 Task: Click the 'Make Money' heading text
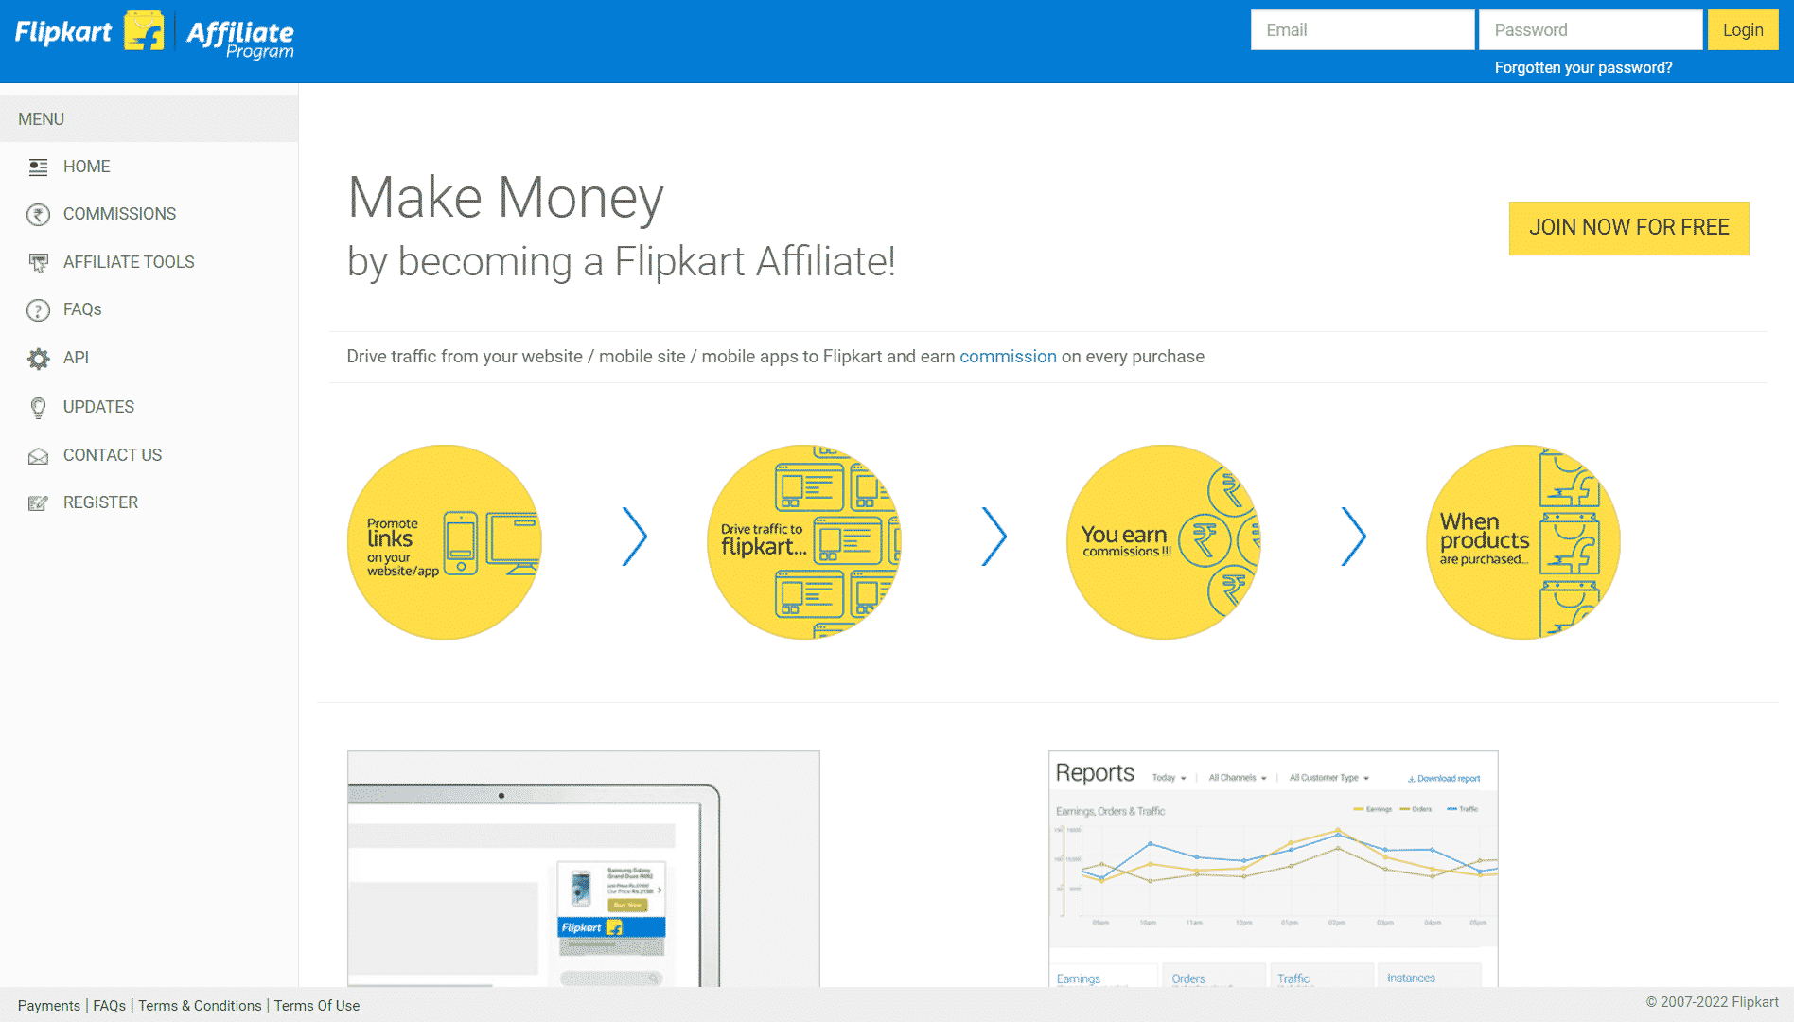[x=505, y=198]
